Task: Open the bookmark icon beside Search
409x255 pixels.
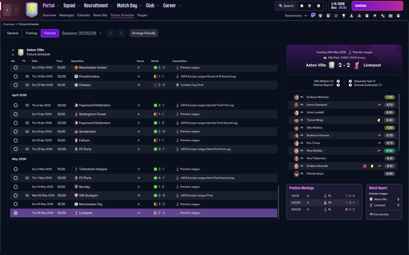Action: [302, 6]
